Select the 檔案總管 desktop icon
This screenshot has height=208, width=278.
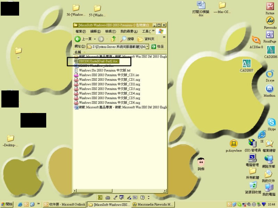pos(269,146)
